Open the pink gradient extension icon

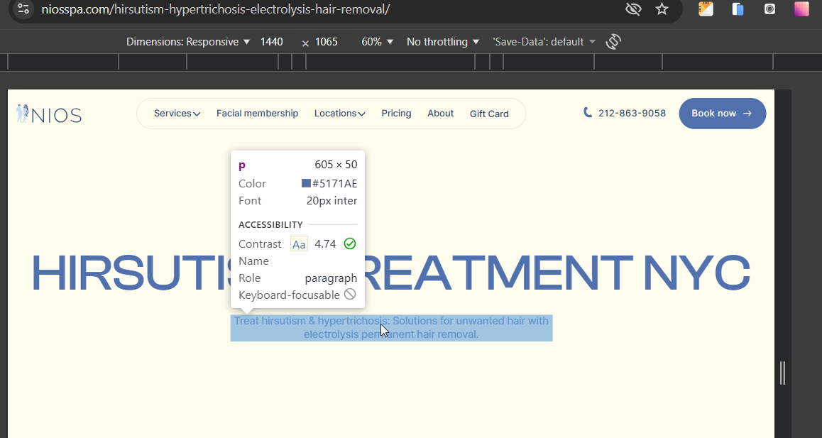[801, 9]
